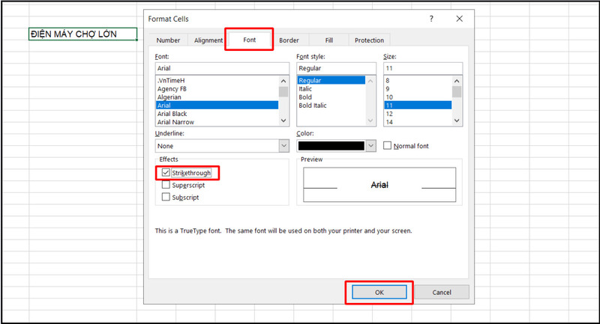Open the Fill tab
Image resolution: width=600 pixels, height=324 pixels.
pos(328,40)
